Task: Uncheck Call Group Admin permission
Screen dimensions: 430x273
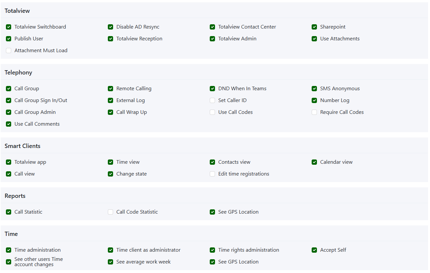Action: [9, 112]
